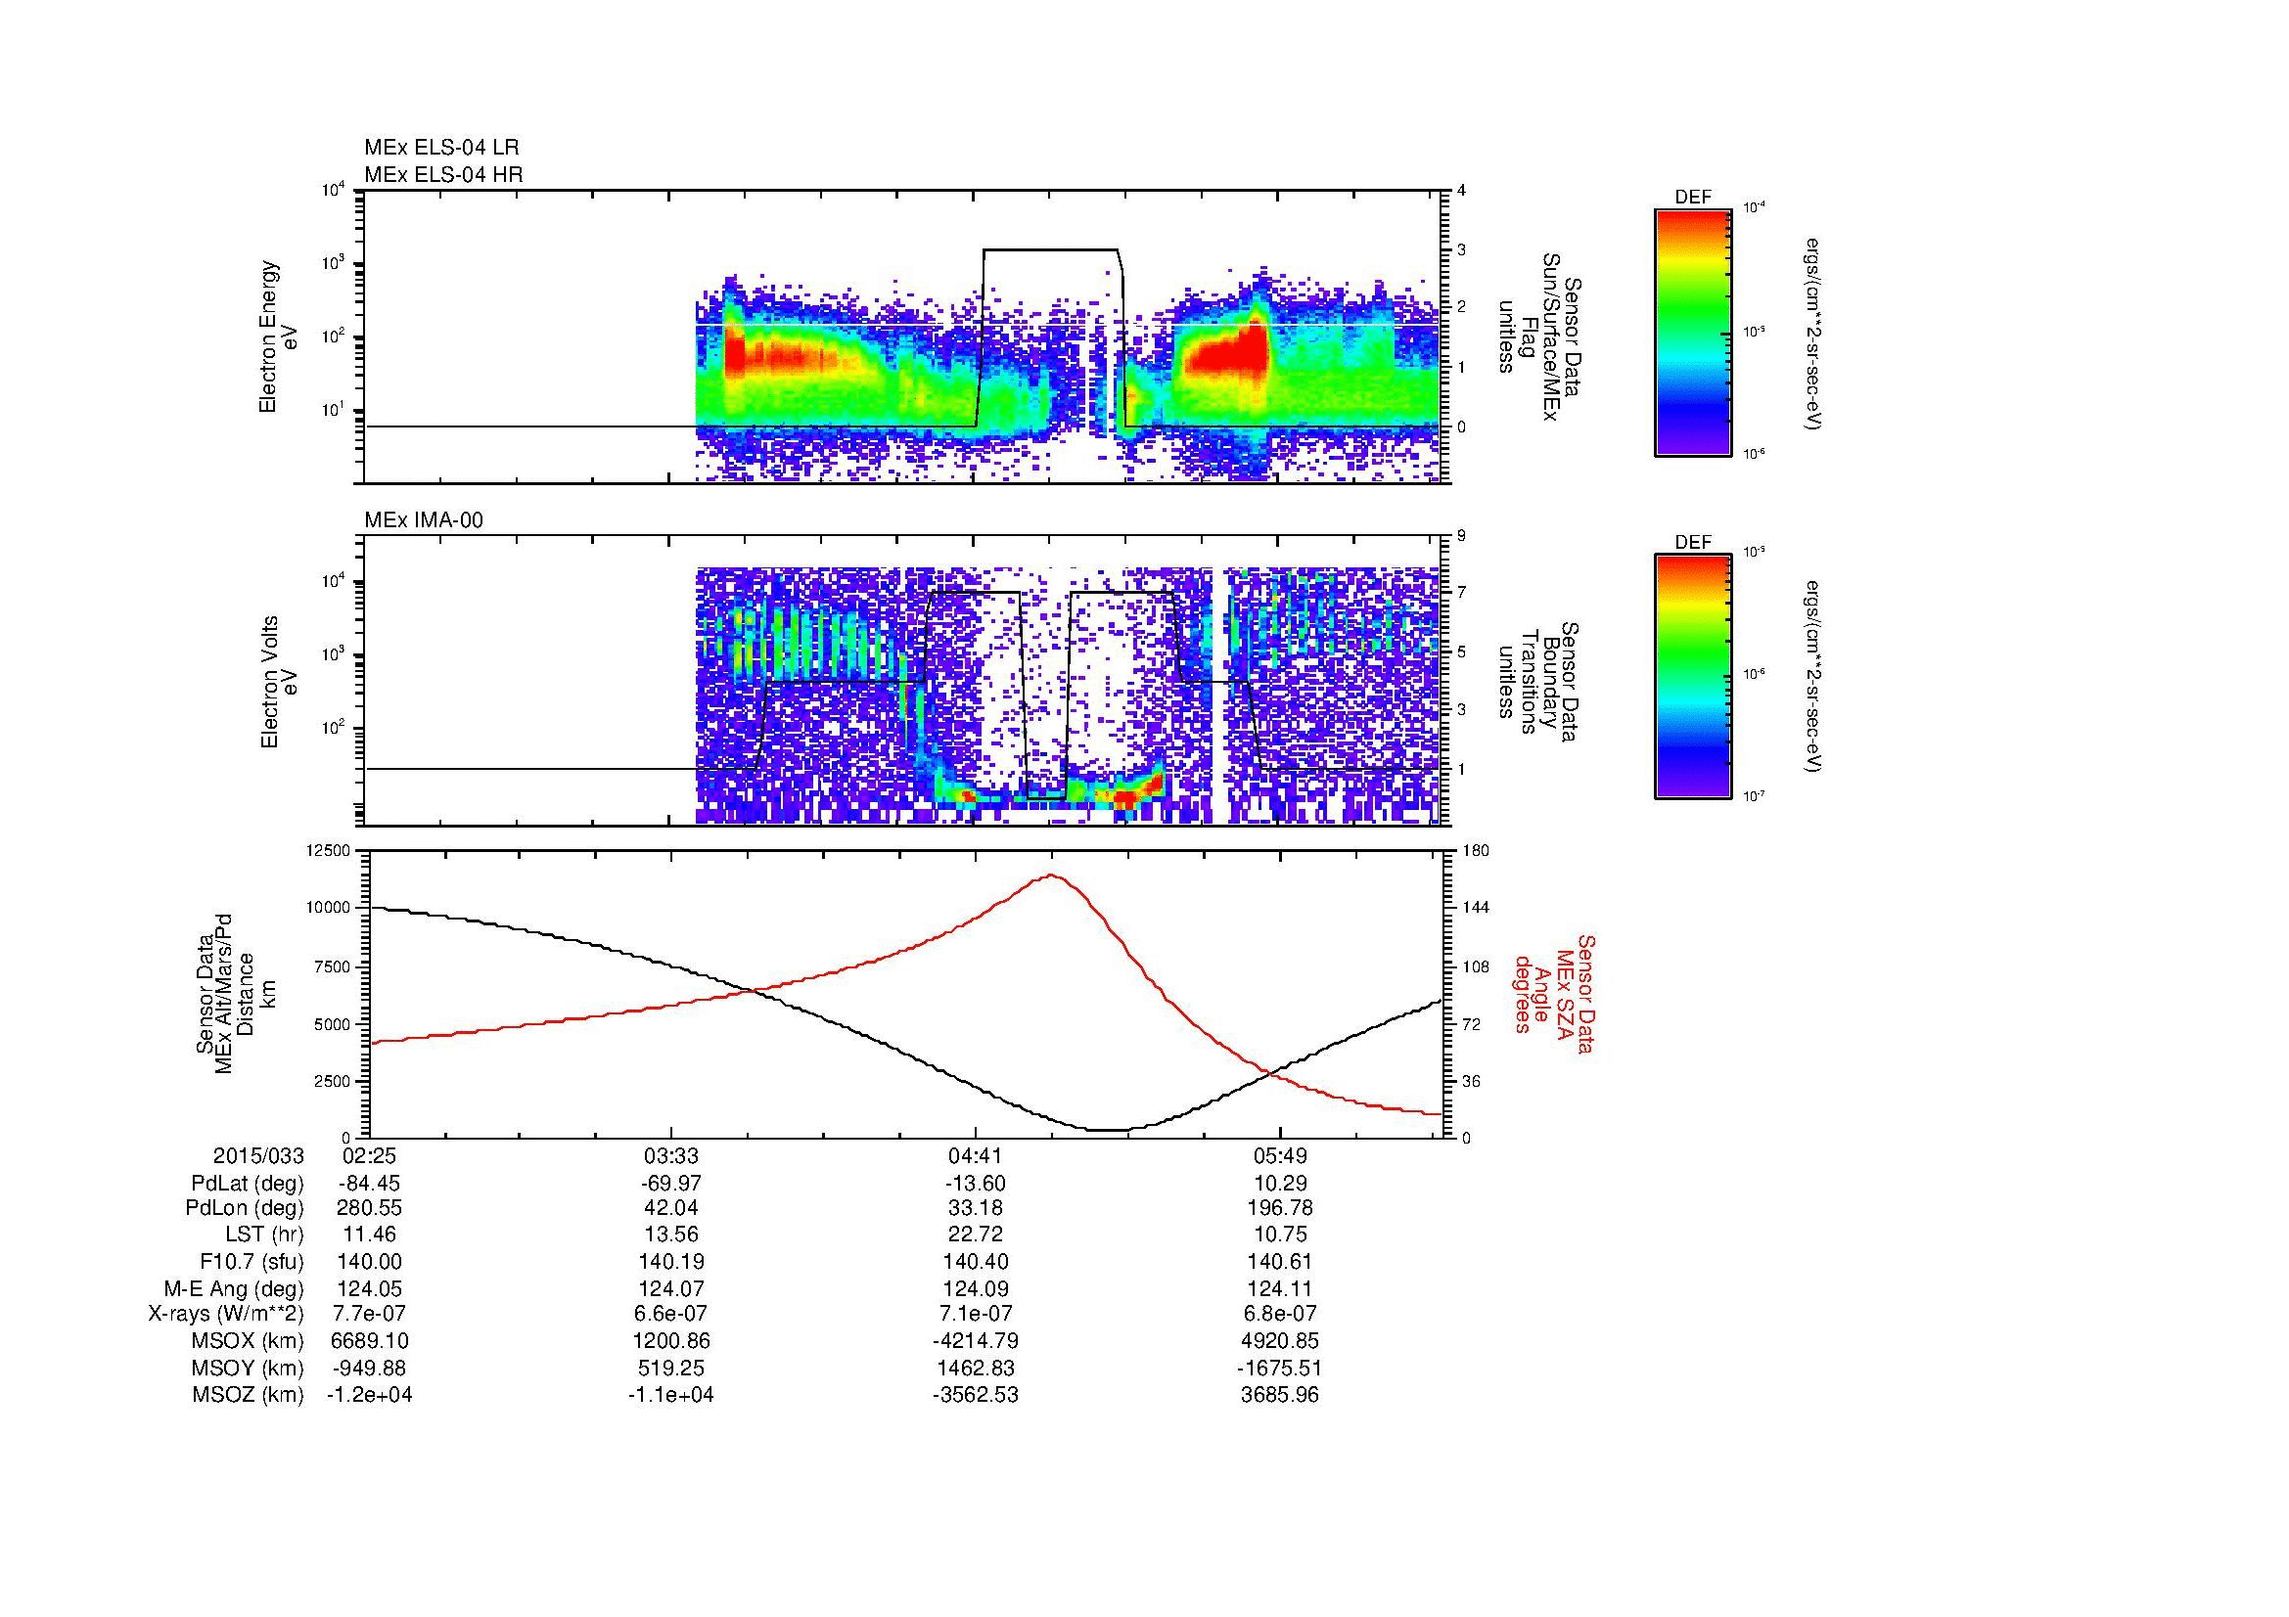Select the PdLat (deg) row label
The height and width of the screenshot is (1617, 2289).
[x=248, y=1184]
